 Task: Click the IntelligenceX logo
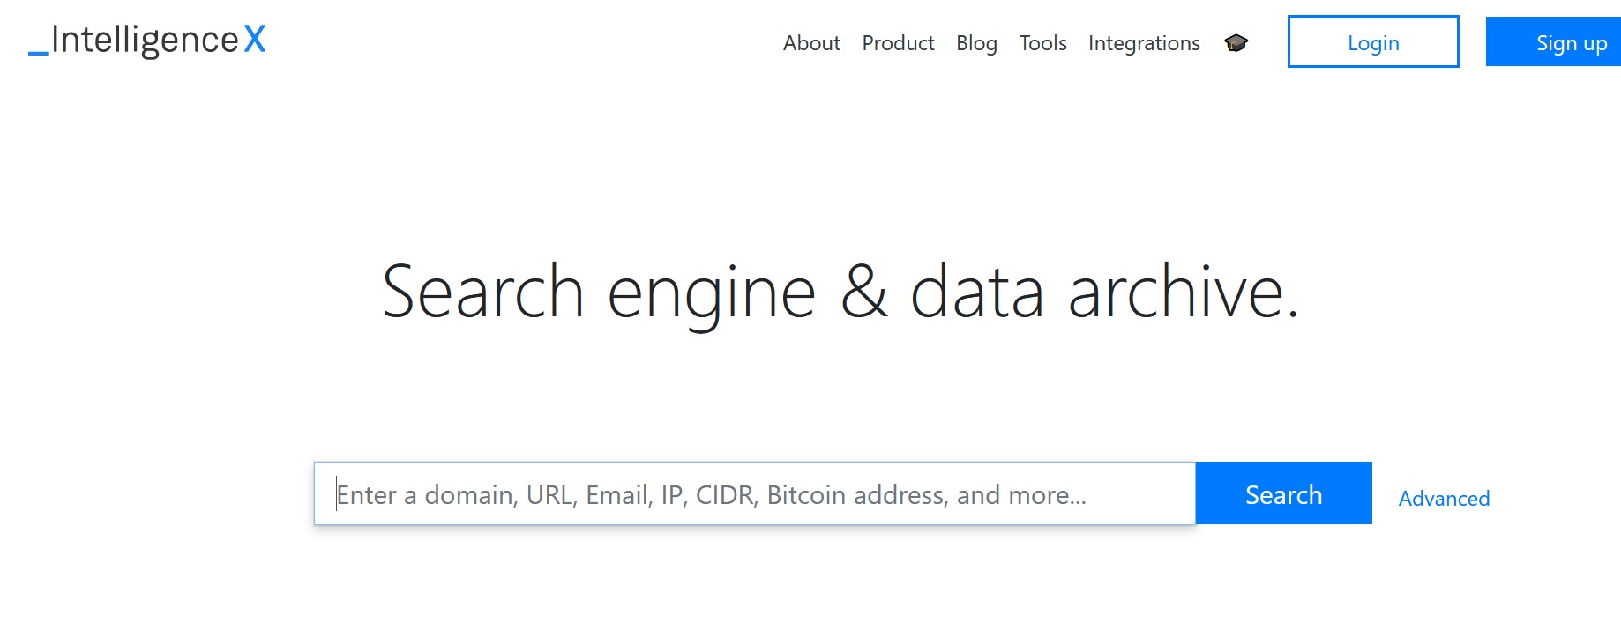[x=146, y=40]
